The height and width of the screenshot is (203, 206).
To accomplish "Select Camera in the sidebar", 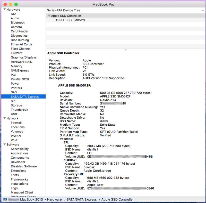I will [16, 27].
